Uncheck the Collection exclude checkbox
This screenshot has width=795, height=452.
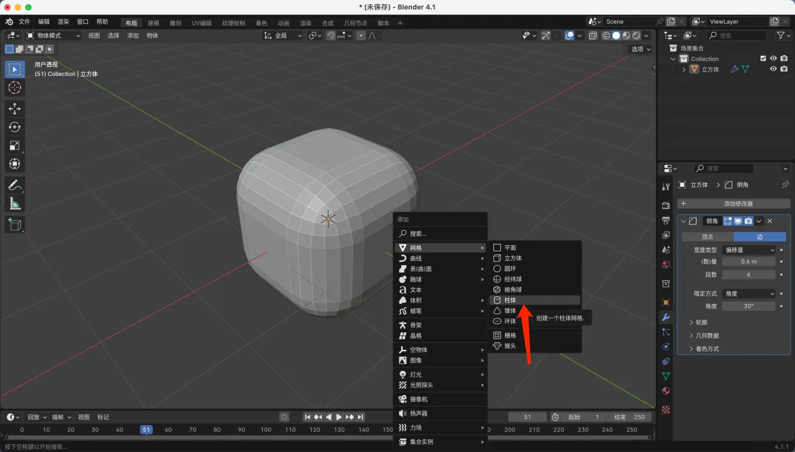pyautogui.click(x=763, y=58)
